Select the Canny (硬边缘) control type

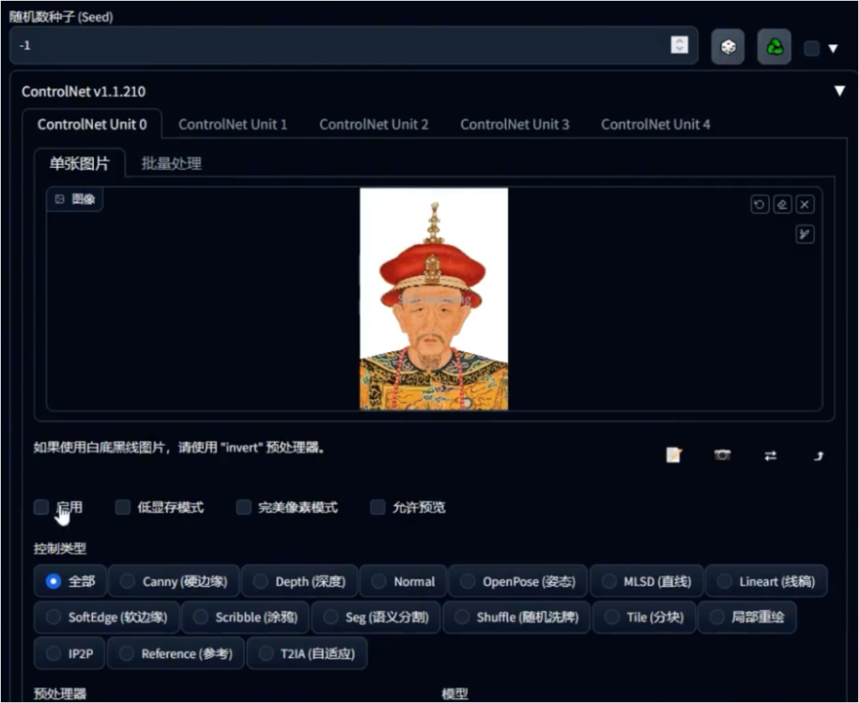click(174, 581)
